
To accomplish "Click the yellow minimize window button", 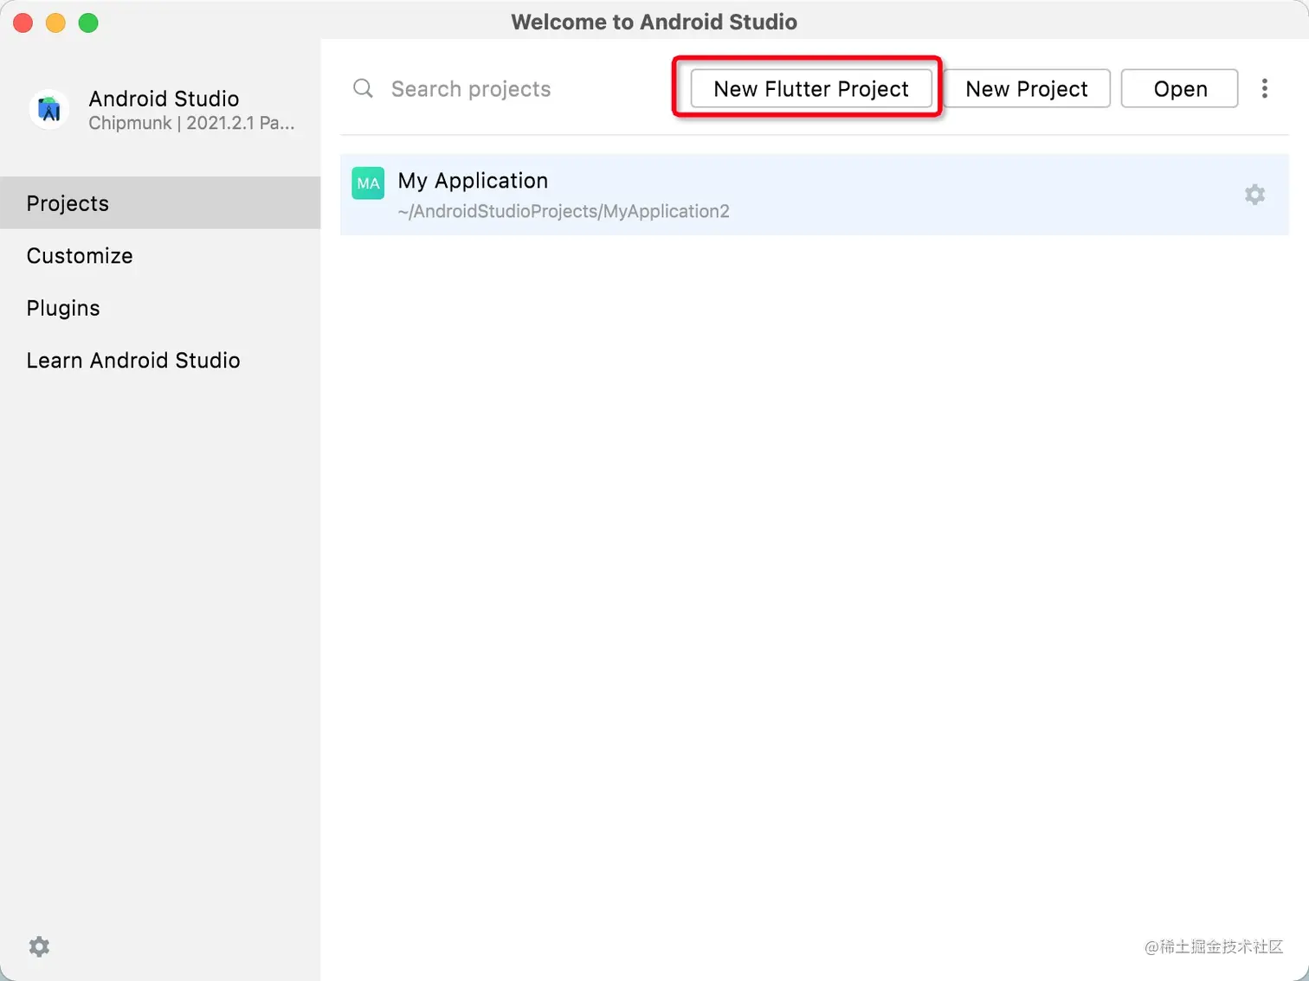I will tap(55, 22).
